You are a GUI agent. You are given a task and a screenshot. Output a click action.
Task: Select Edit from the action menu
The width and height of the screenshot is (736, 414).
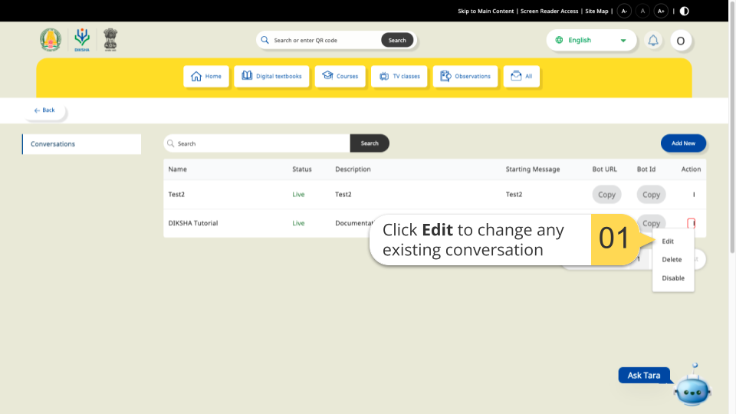[x=668, y=242]
